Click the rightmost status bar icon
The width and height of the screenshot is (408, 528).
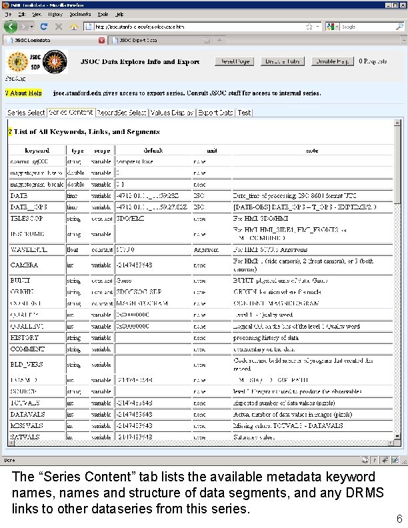(395, 460)
